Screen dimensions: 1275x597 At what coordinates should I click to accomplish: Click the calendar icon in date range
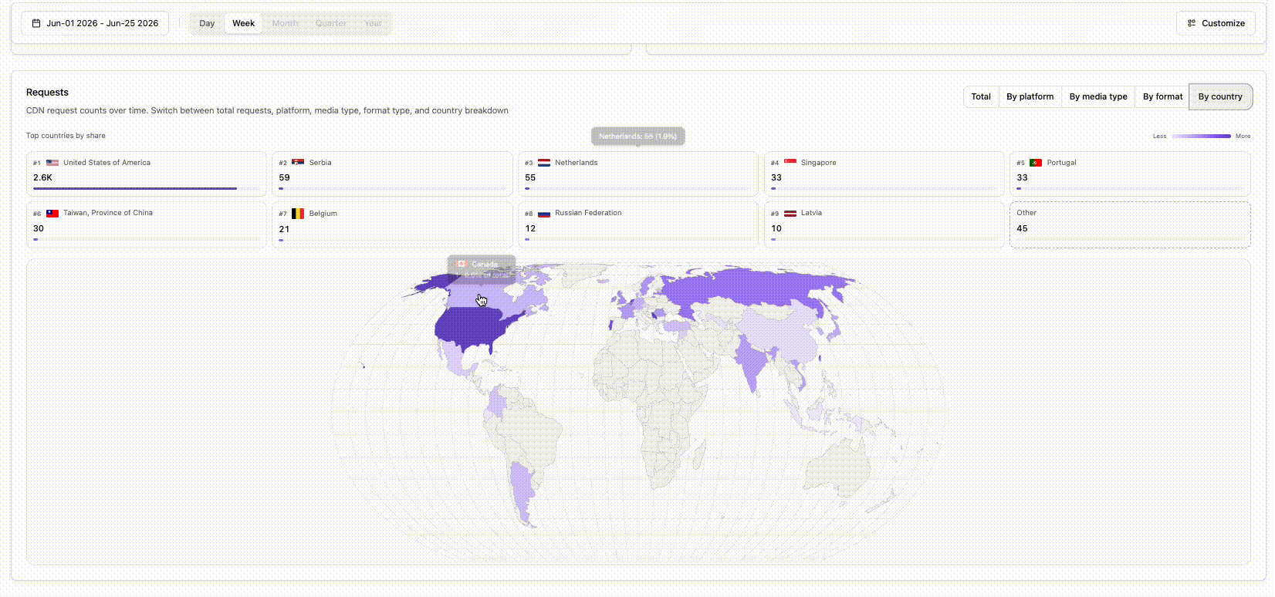pos(36,23)
